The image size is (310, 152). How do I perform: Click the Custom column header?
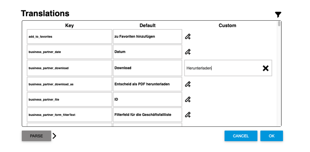(227, 26)
